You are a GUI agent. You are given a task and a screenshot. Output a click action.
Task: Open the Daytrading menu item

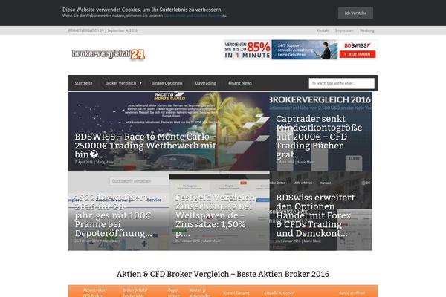point(205,83)
